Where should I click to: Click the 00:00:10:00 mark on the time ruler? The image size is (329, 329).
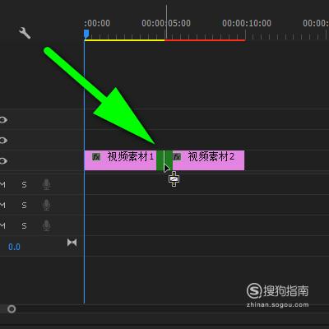tap(247, 23)
